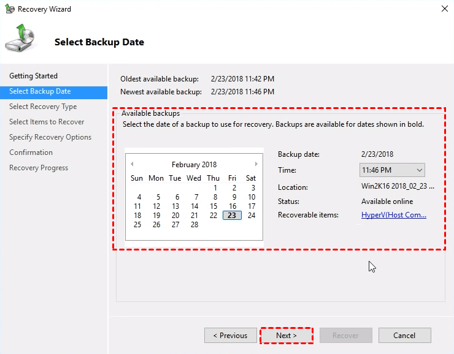Click oldest backup value 2/23/2018 11:42 PM

[x=242, y=79]
